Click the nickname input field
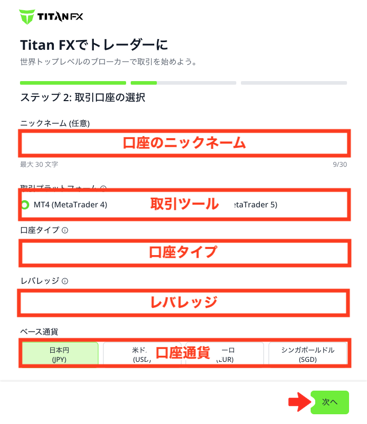This screenshot has height=424, width=367. [x=185, y=143]
